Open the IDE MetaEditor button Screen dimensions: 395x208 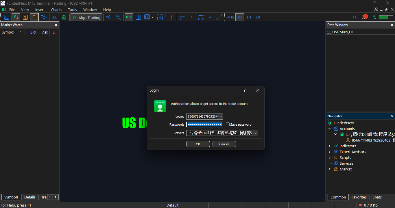click(x=55, y=17)
